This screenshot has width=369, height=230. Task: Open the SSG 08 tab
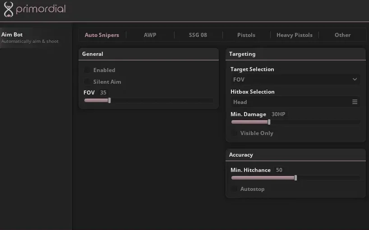click(198, 35)
